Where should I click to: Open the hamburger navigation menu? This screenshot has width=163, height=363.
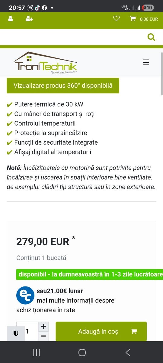[146, 62]
